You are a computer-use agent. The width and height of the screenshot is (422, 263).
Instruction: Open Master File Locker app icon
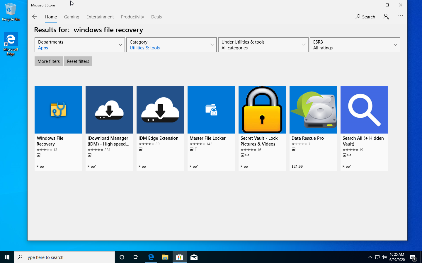[x=211, y=110]
